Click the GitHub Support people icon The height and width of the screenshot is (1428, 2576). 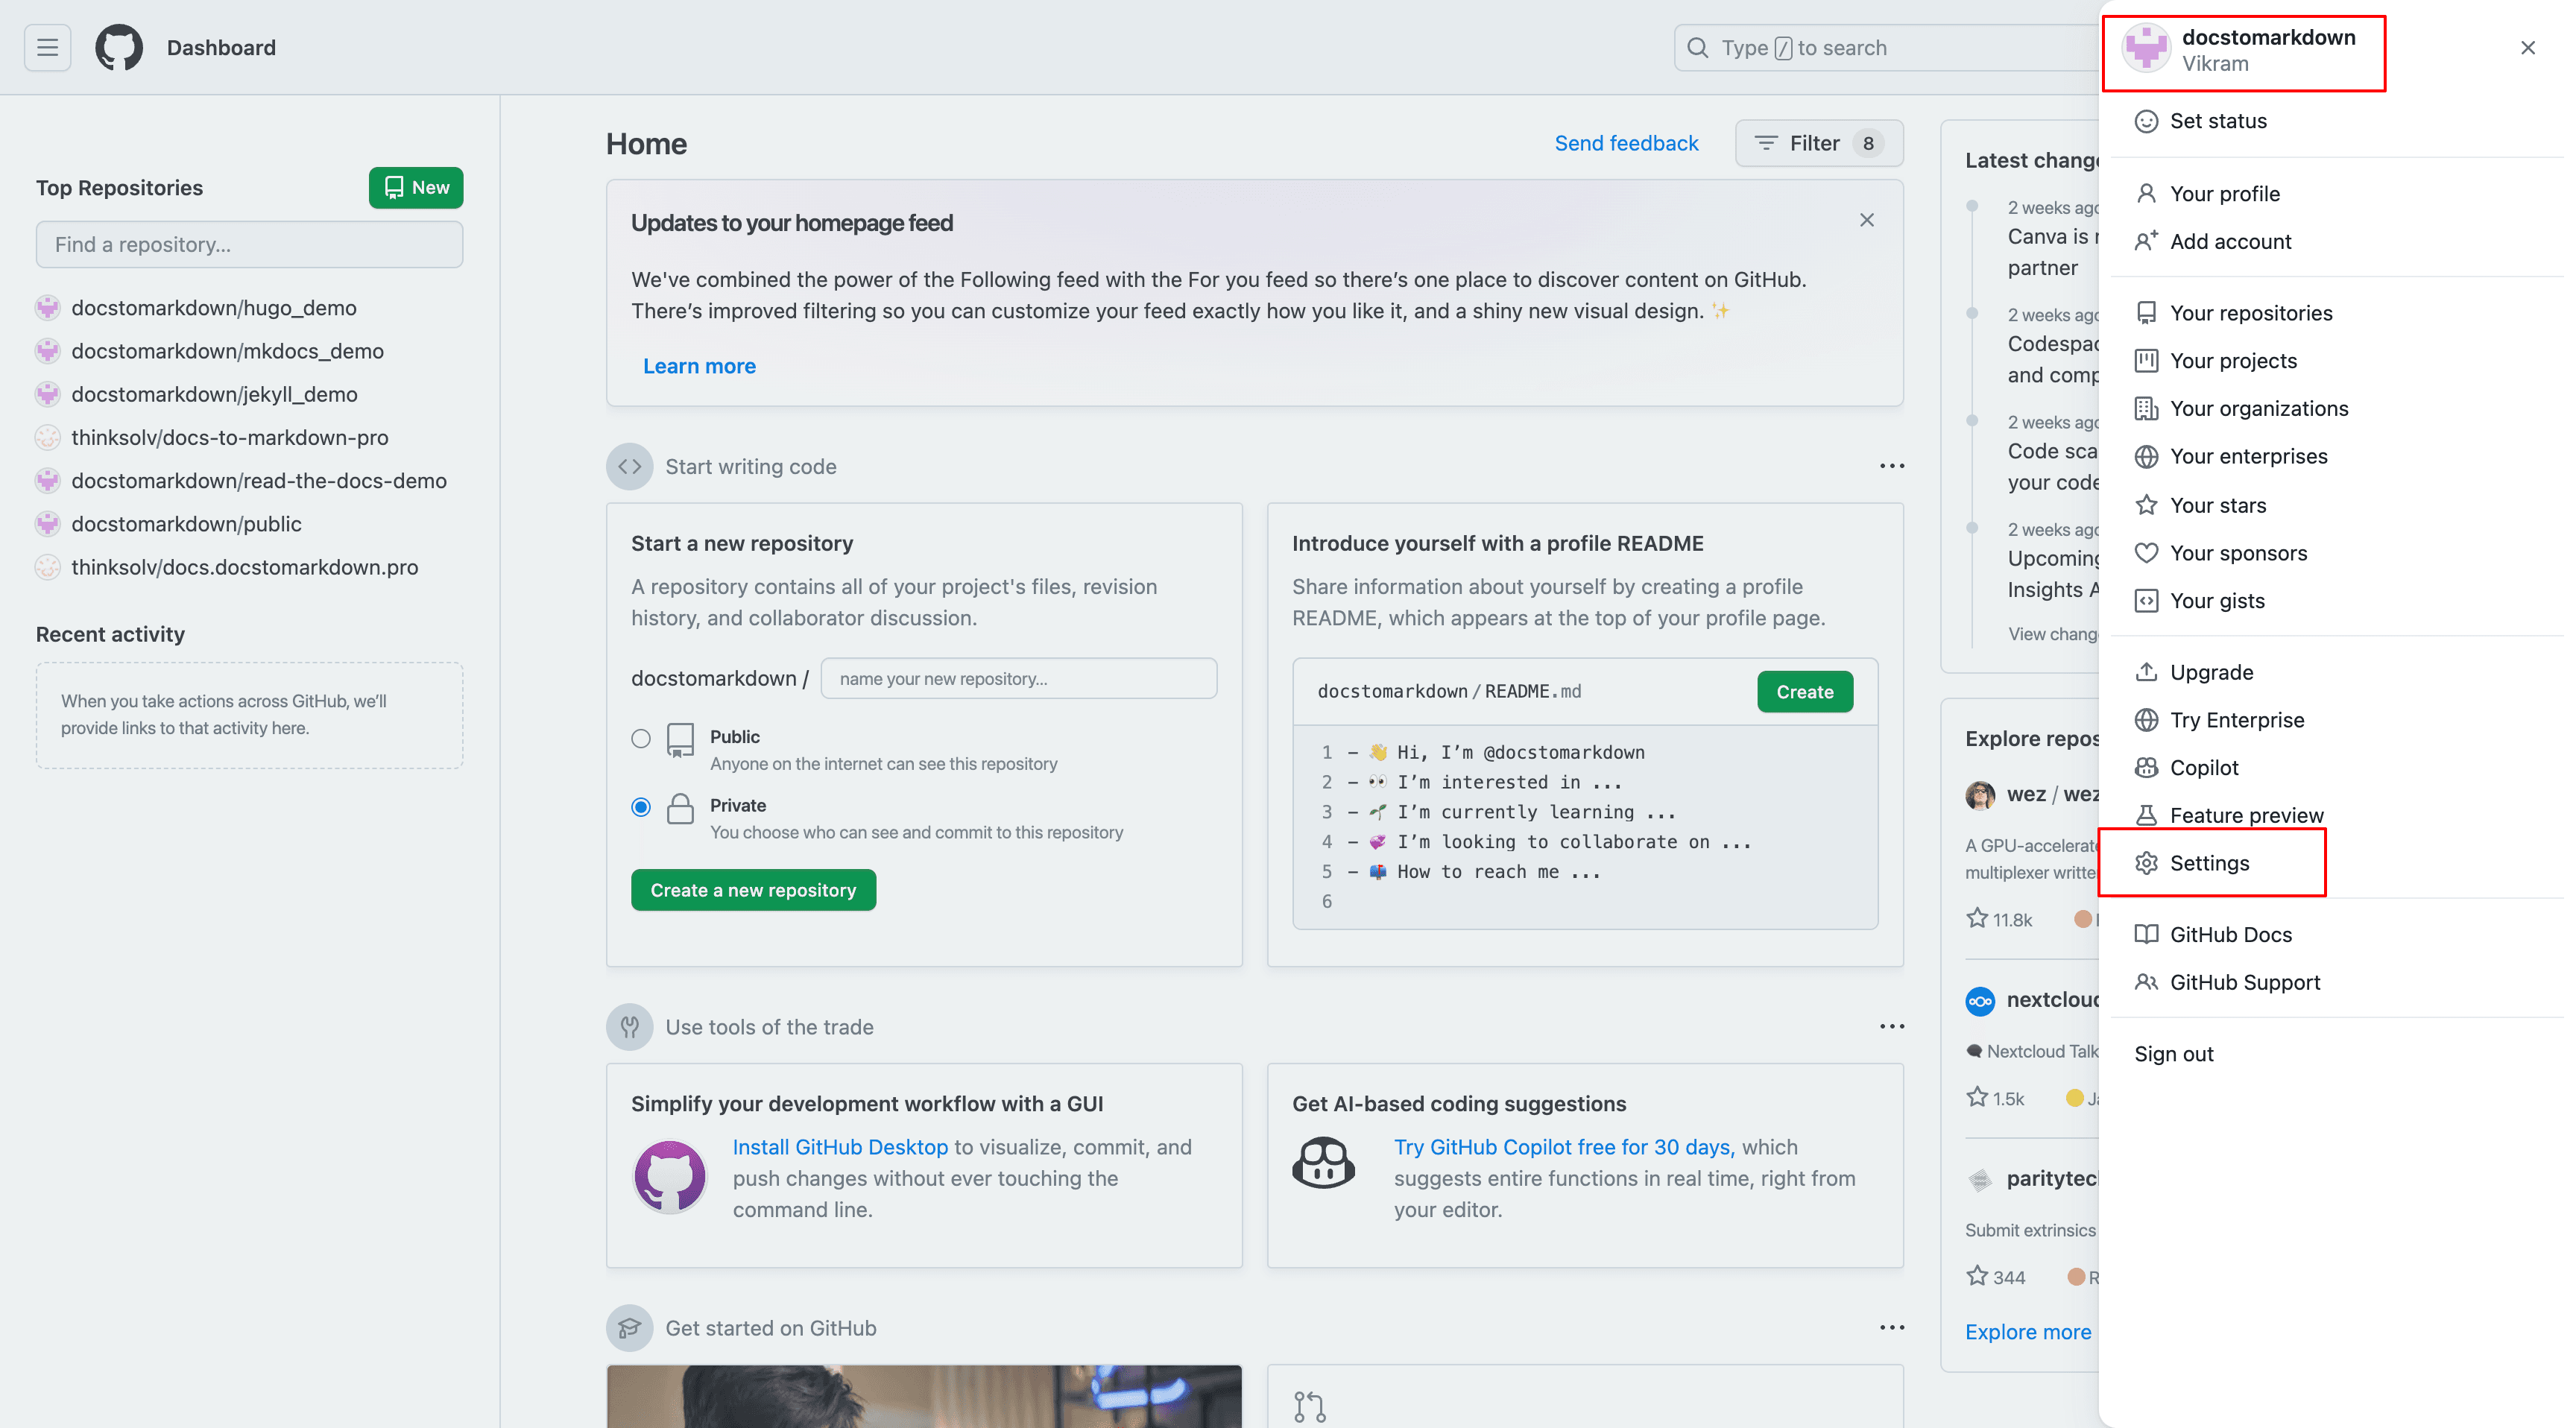(2145, 982)
